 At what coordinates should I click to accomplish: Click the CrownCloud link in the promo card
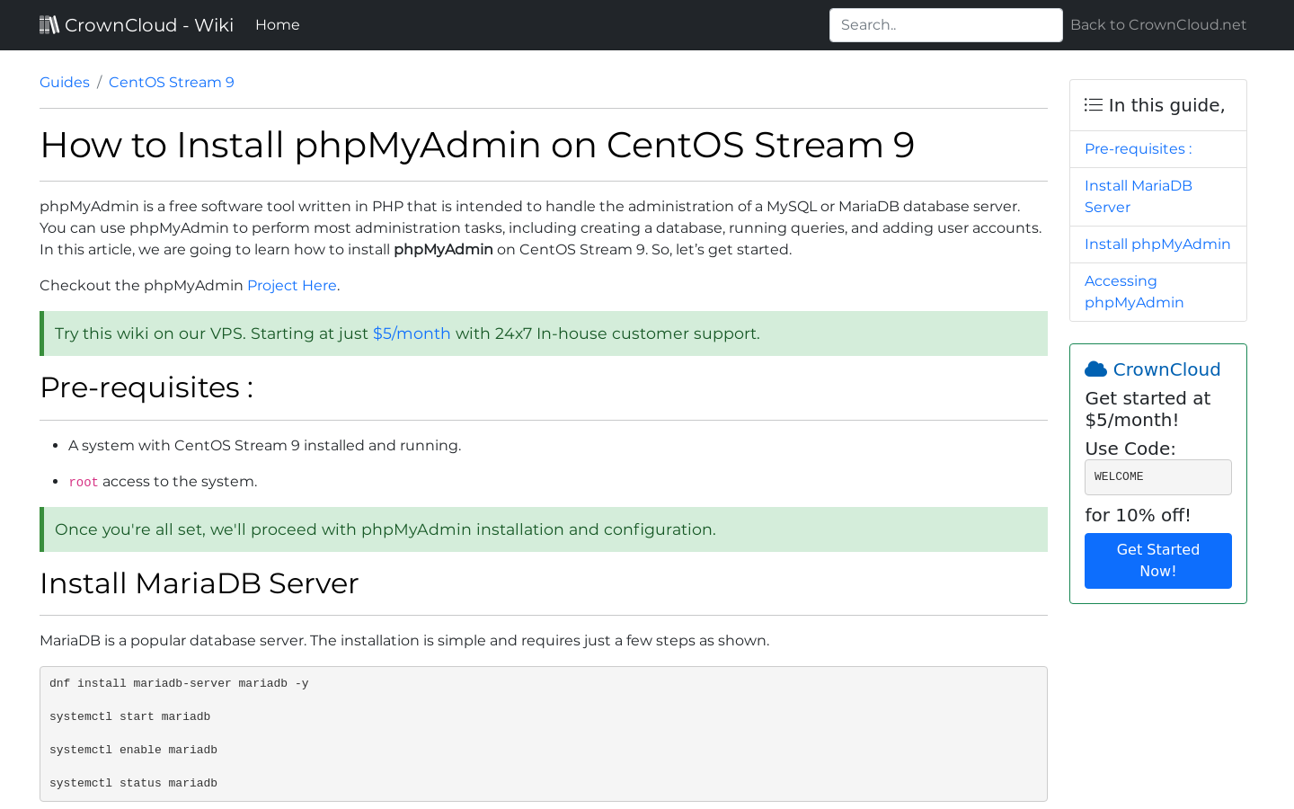pos(1166,369)
